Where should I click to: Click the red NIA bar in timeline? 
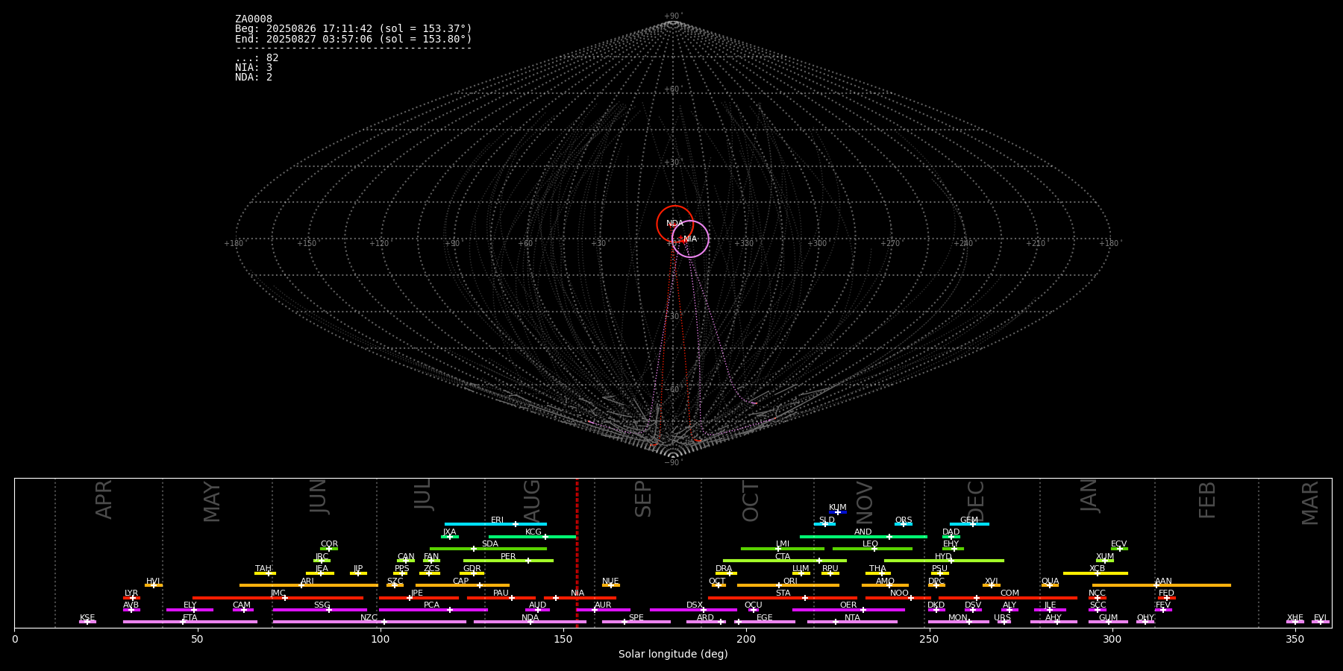tap(580, 598)
